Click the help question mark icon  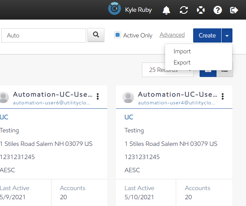coord(218,10)
